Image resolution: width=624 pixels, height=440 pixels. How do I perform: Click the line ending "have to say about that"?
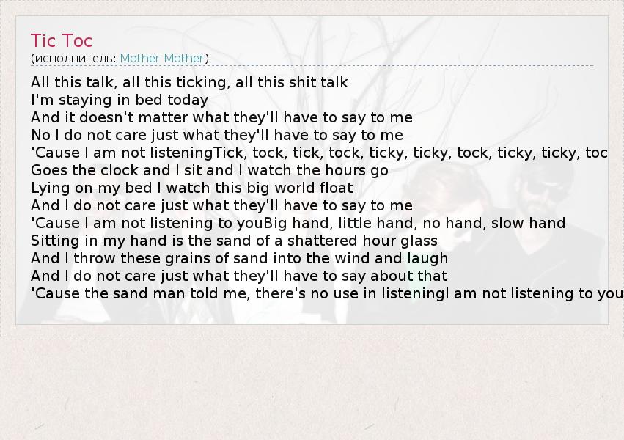pos(239,276)
